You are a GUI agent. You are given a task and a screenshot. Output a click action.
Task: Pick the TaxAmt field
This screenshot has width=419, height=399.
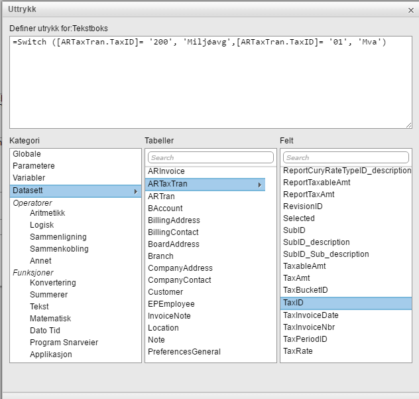pyautogui.click(x=296, y=278)
